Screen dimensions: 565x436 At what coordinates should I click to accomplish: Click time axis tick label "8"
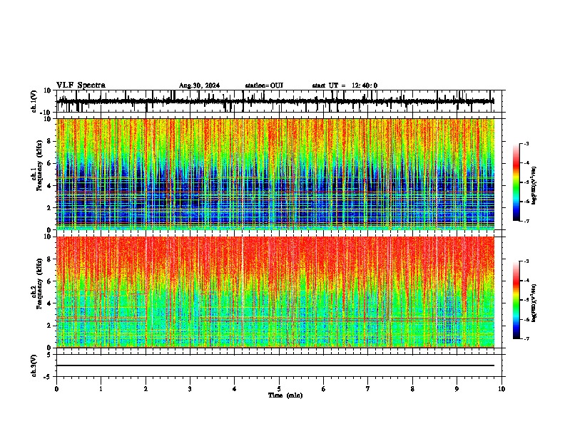(x=412, y=389)
